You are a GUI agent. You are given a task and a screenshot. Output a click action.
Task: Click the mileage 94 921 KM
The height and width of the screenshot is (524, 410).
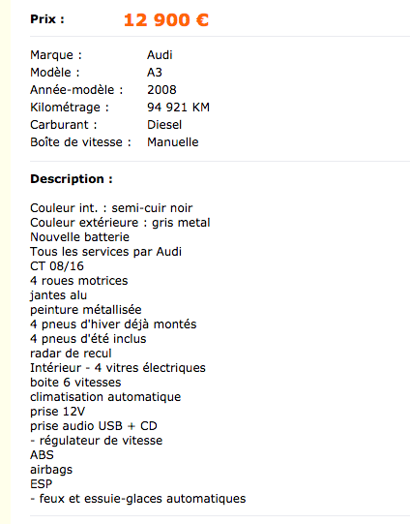(x=179, y=107)
